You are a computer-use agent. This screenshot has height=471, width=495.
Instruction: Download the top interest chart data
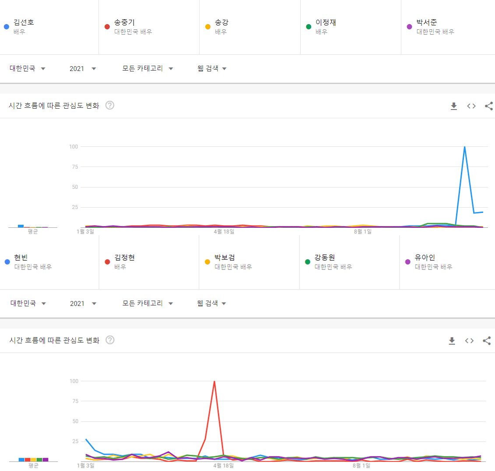pos(454,106)
